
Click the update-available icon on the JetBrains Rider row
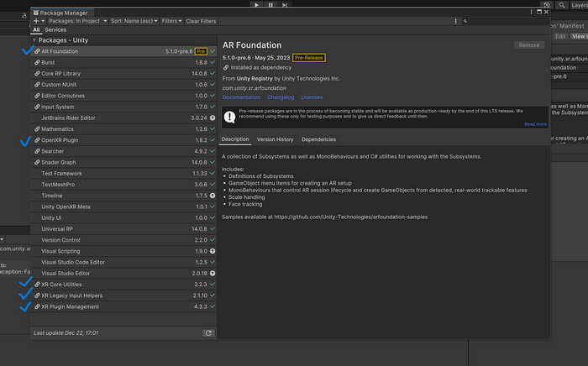click(x=213, y=118)
